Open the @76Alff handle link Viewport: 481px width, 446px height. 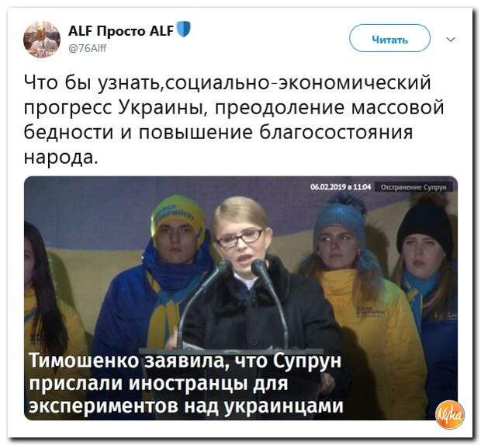(x=88, y=48)
